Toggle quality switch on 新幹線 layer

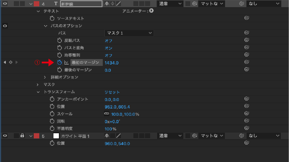click(x=118, y=4)
